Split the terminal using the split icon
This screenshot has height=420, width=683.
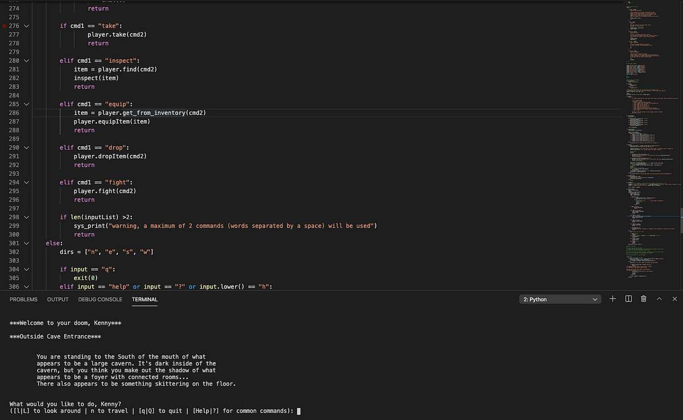click(x=628, y=298)
